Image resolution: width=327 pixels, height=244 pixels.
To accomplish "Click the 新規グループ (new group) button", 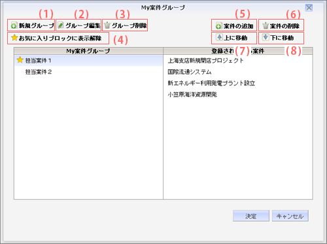I will click(31, 25).
